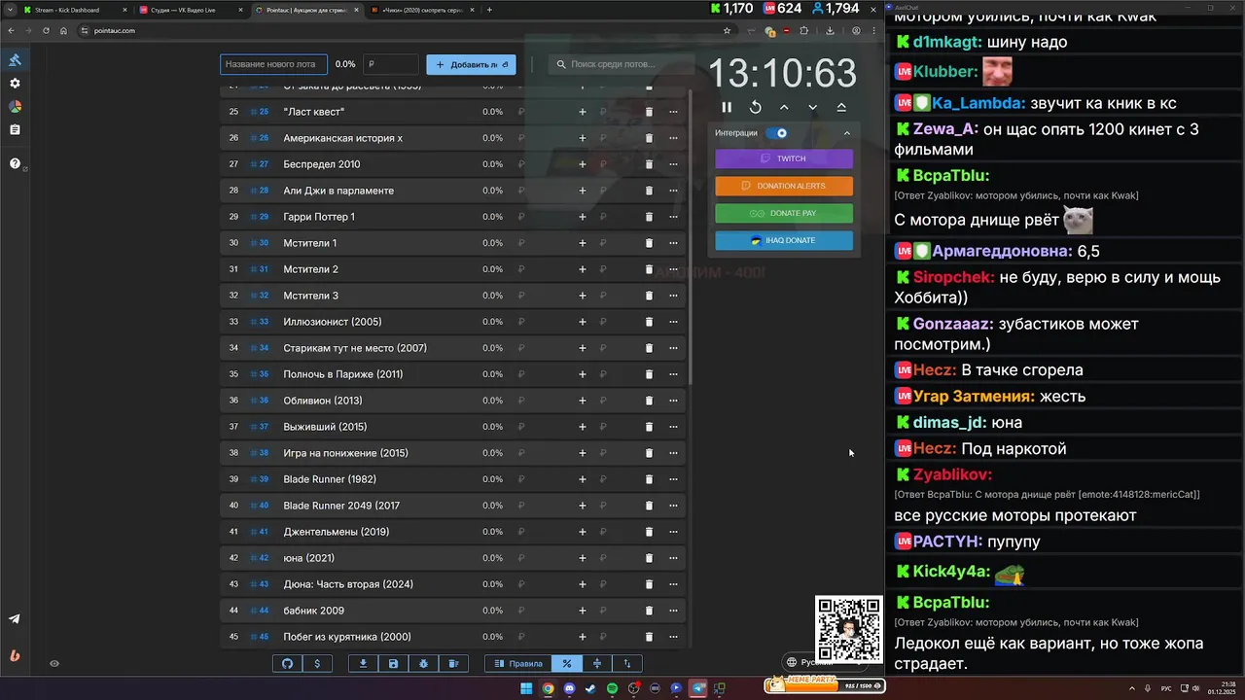Screen dimensions: 1245x700
Task: Open the history list sidebar icon
Action: coord(15,129)
